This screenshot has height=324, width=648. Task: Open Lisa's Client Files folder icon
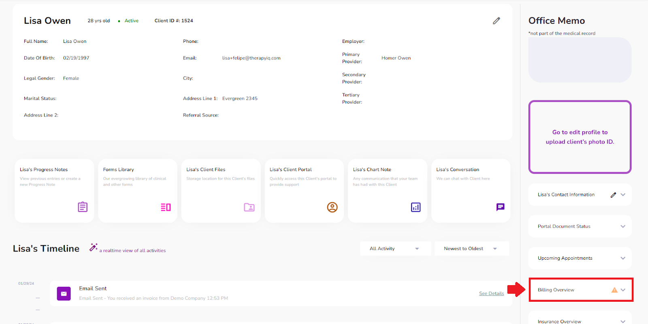click(x=249, y=208)
